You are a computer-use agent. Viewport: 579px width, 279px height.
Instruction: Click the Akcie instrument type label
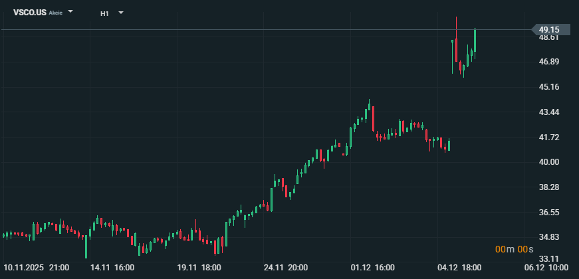pyautogui.click(x=56, y=13)
